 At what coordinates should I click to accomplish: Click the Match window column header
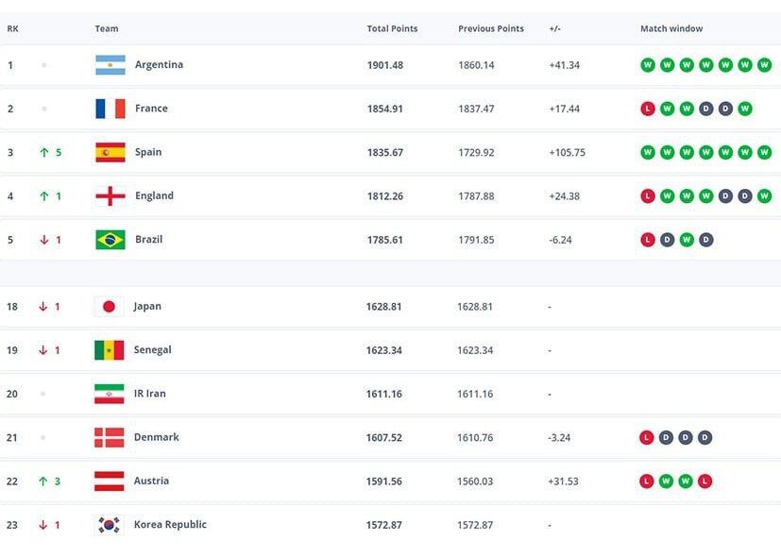671,29
